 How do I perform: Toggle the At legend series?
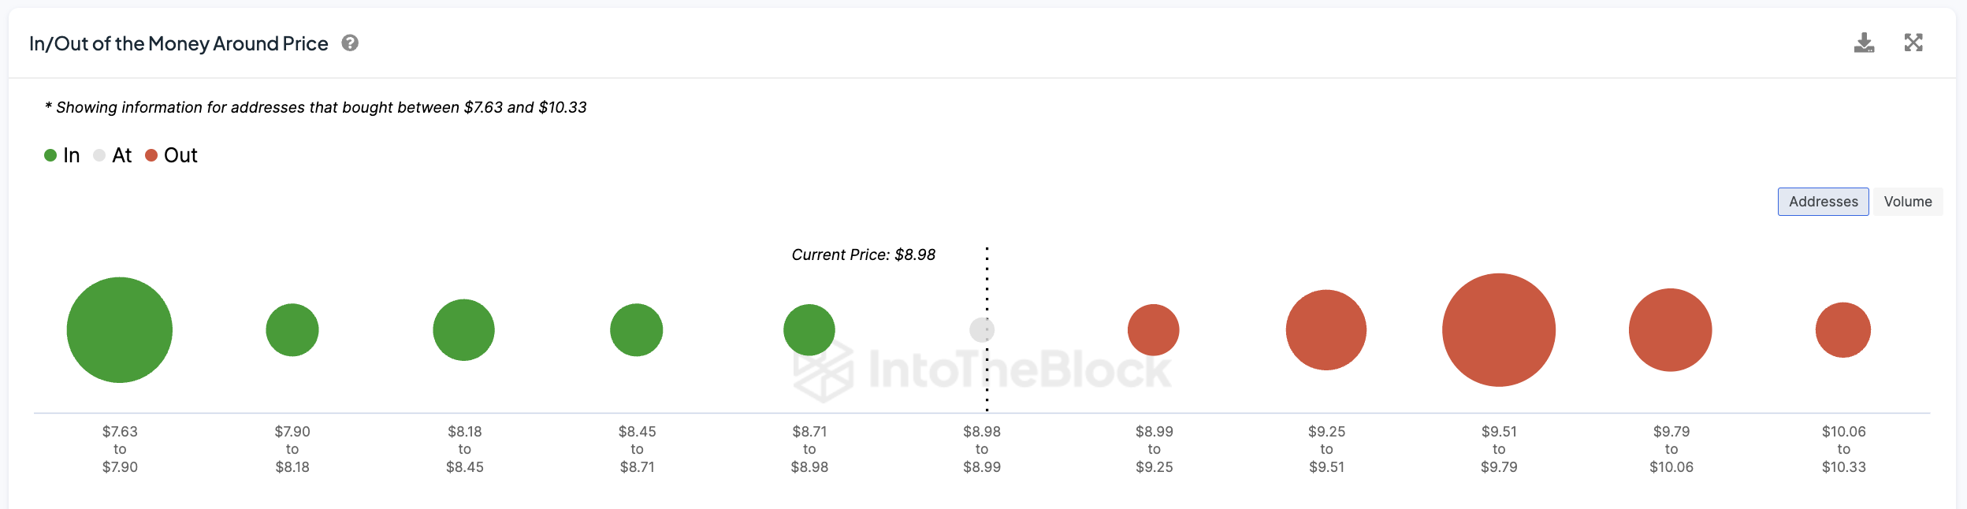[x=113, y=155]
